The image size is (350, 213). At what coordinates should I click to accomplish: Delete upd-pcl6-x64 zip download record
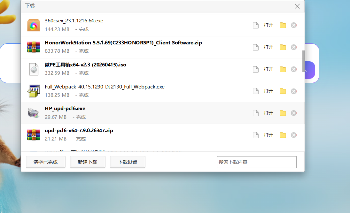(x=294, y=135)
